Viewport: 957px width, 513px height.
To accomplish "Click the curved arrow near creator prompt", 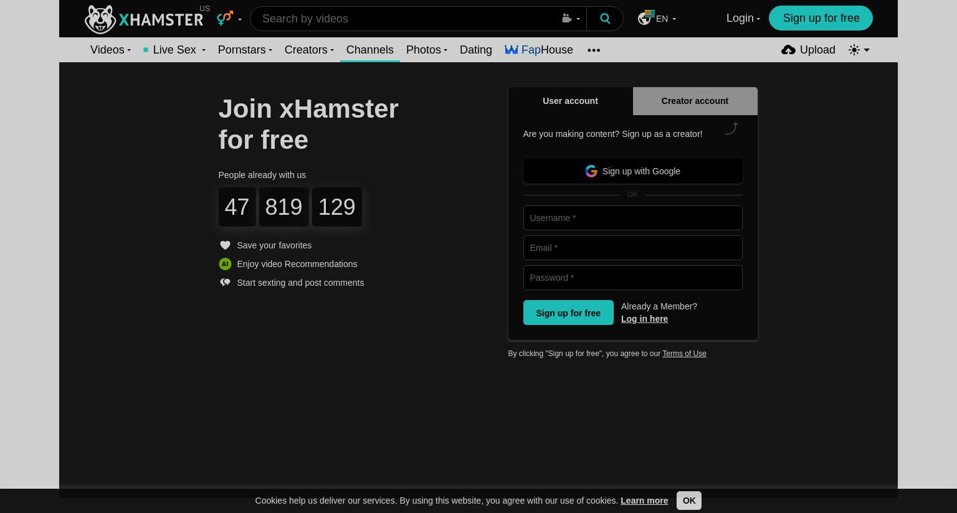I will click(x=731, y=128).
